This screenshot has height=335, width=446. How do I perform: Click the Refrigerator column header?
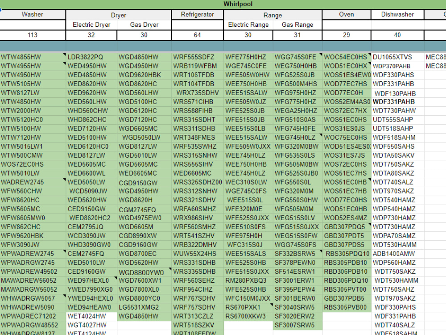(198, 15)
